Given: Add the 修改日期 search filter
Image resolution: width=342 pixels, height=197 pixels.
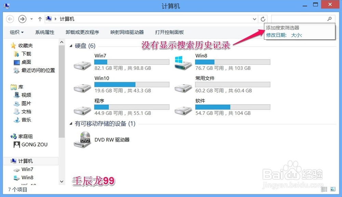Looking at the screenshot, I should click(276, 35).
